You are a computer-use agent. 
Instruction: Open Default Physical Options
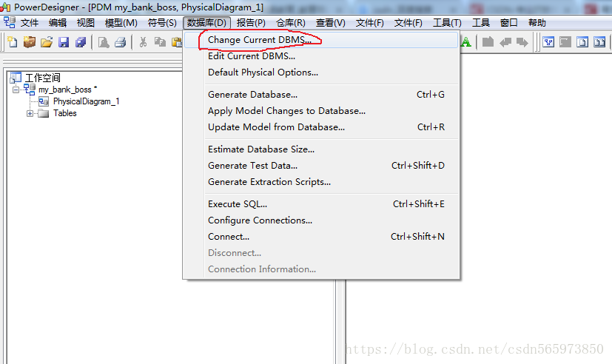[x=320, y=73]
